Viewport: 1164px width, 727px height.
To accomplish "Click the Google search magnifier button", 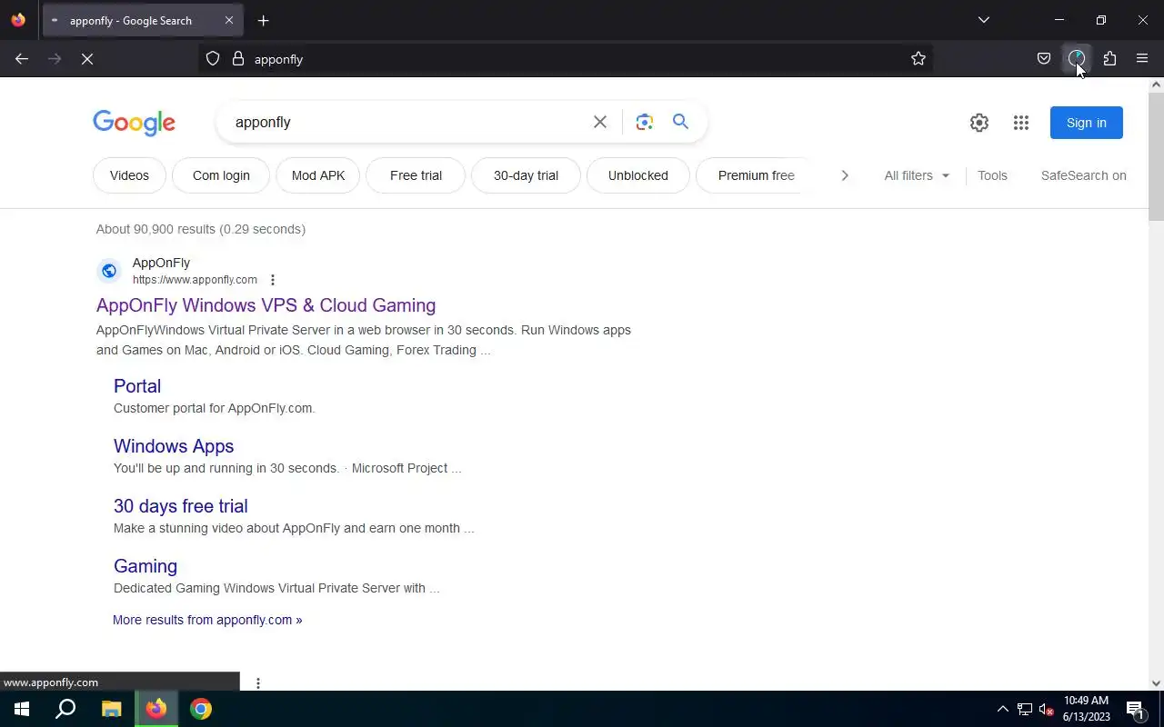I will click(x=680, y=122).
